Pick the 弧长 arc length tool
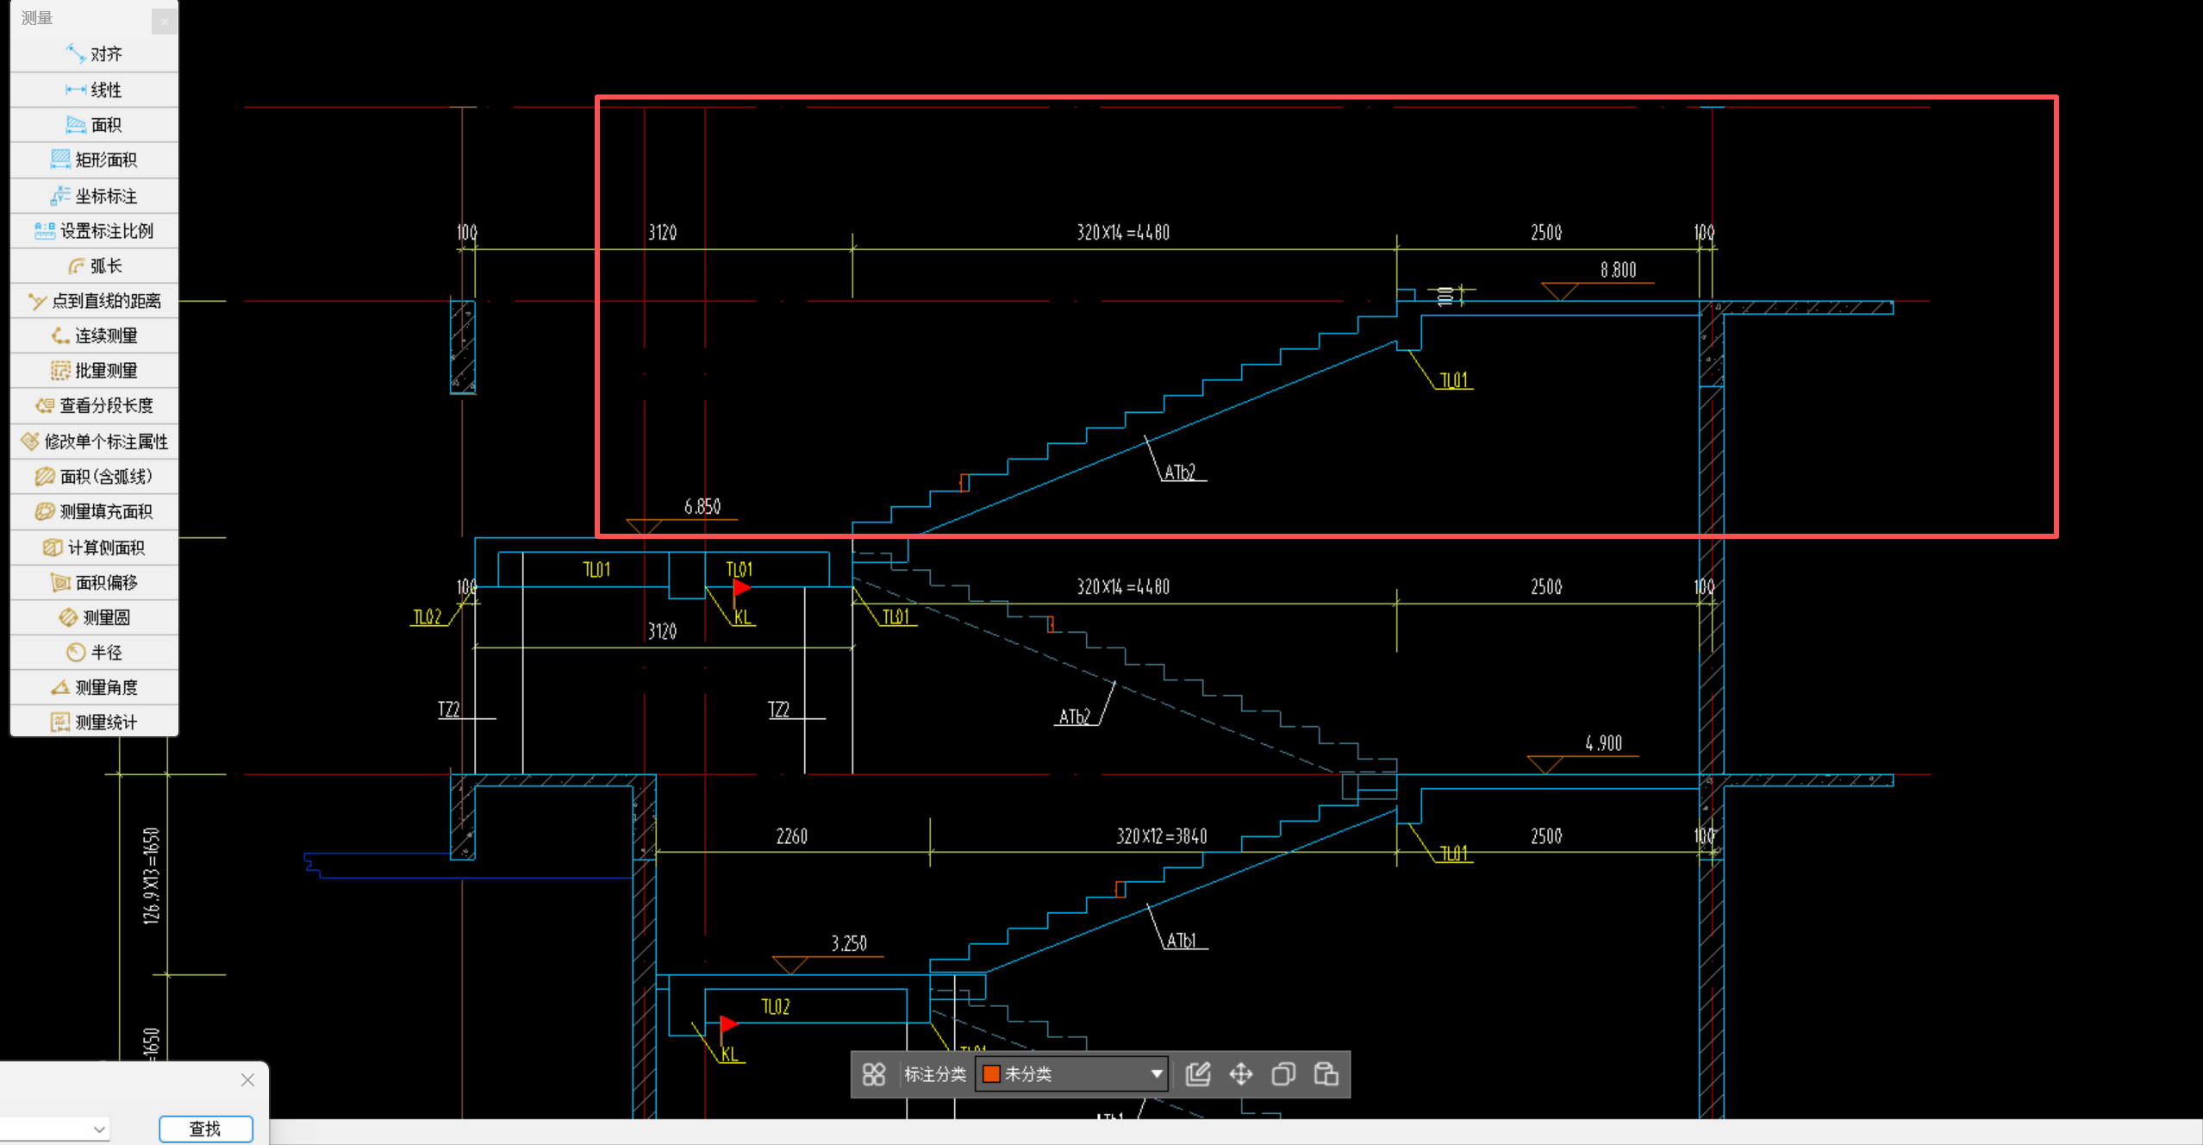2203x1145 pixels. point(94,266)
